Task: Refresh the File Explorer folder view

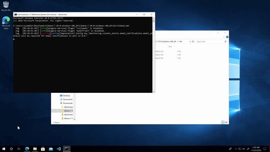Action: pos(193,41)
